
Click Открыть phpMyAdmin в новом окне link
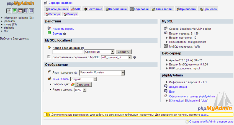coord(211,122)
